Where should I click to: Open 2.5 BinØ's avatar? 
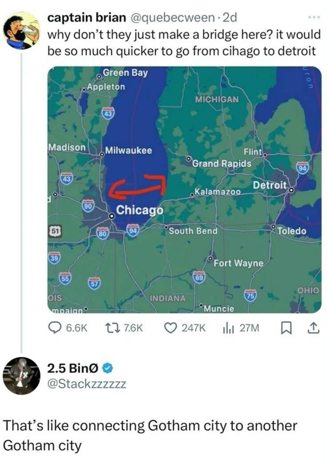pos(21,375)
